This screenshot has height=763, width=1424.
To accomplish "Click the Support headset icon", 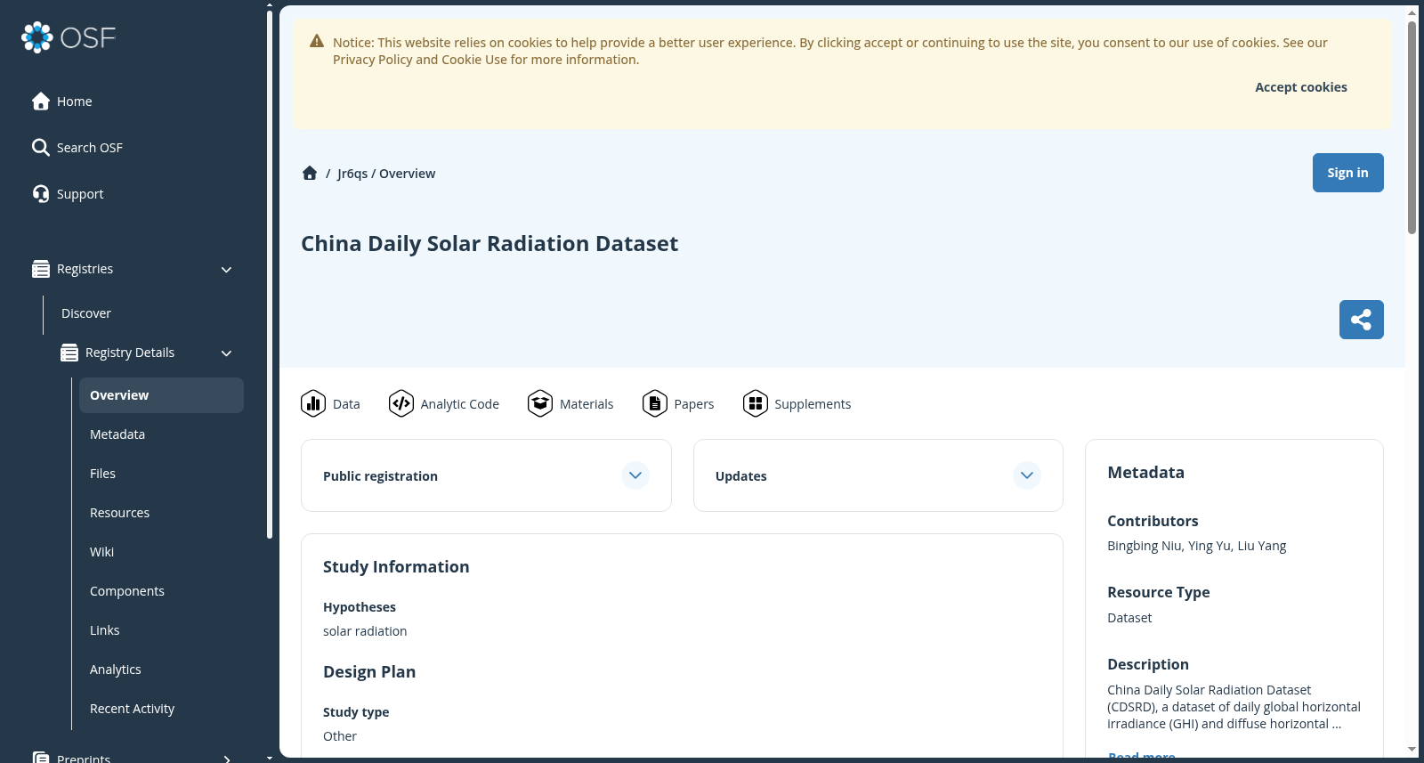I will pyautogui.click(x=41, y=194).
